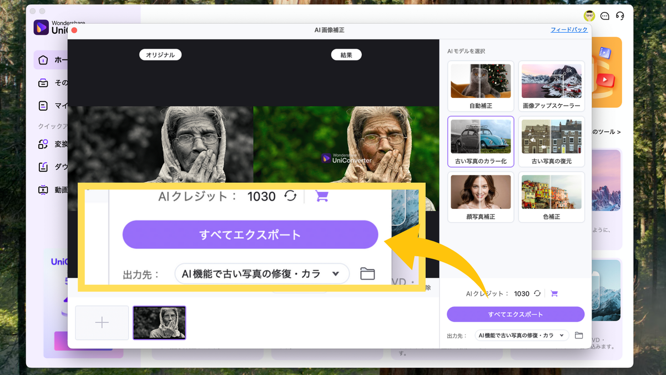Open the マイ files icon in sidebar
666x375 pixels.
[43, 106]
